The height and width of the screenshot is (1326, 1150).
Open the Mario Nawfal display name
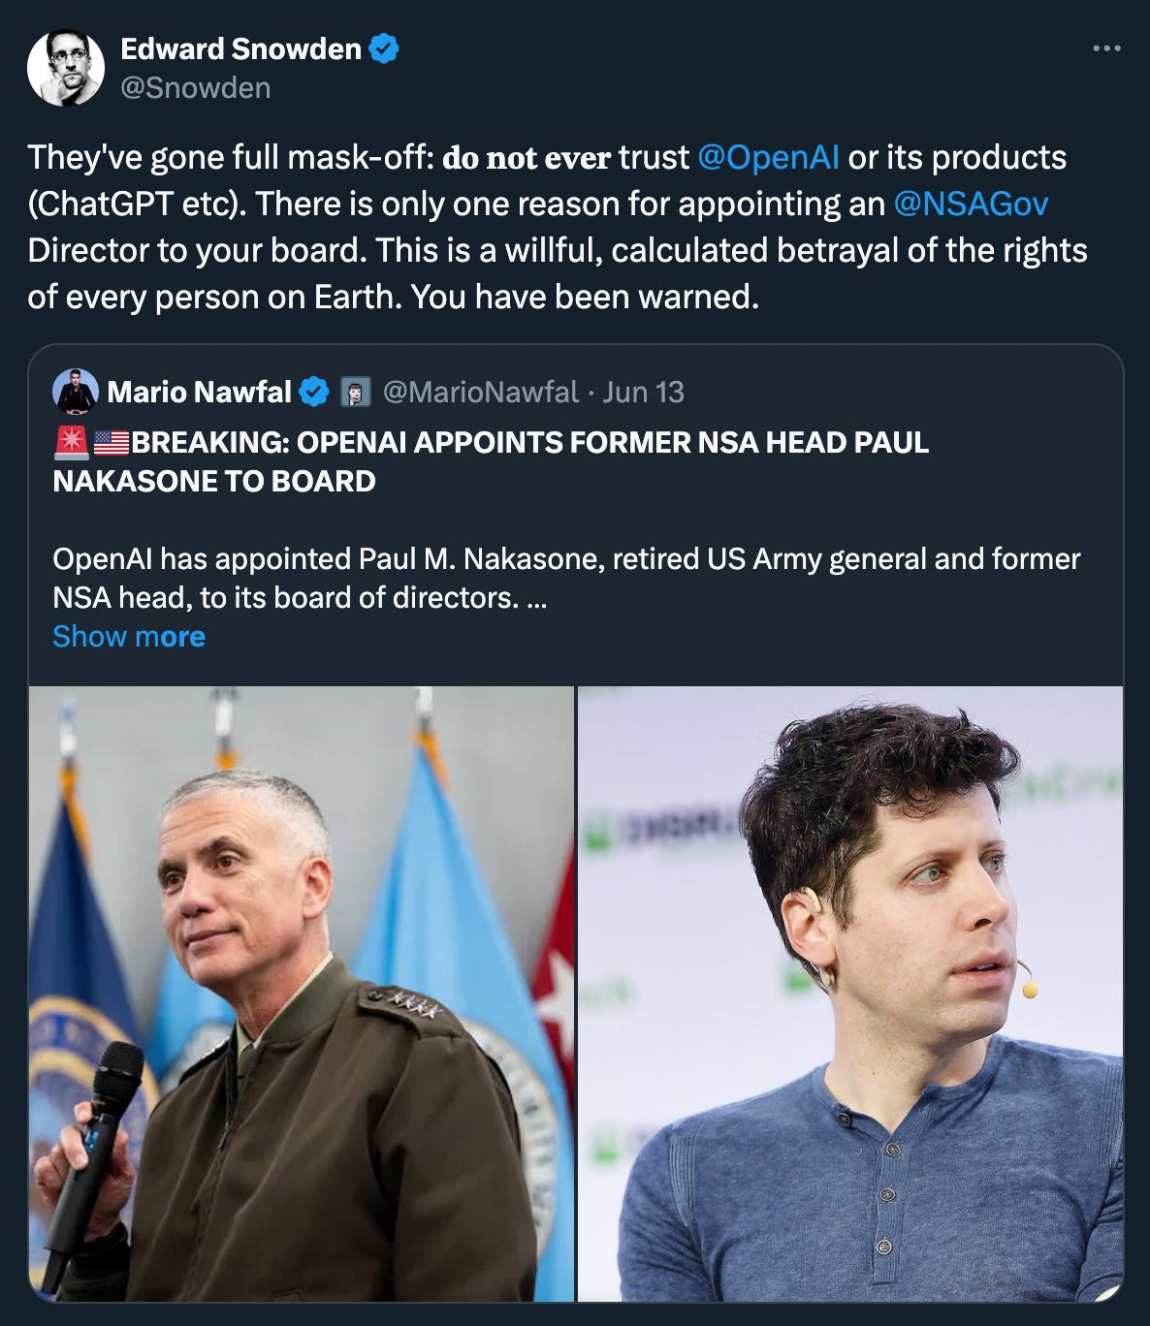[x=199, y=393]
